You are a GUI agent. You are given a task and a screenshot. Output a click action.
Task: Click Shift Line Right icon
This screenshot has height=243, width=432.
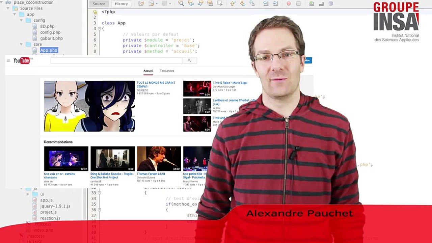pos(275,4)
